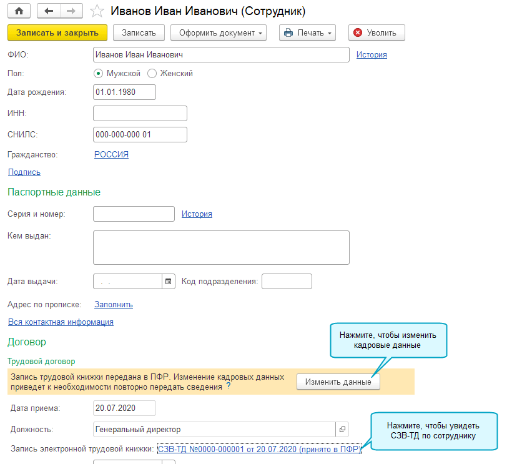Click into the ИНН input field
The image size is (507, 464).
pyautogui.click(x=140, y=114)
